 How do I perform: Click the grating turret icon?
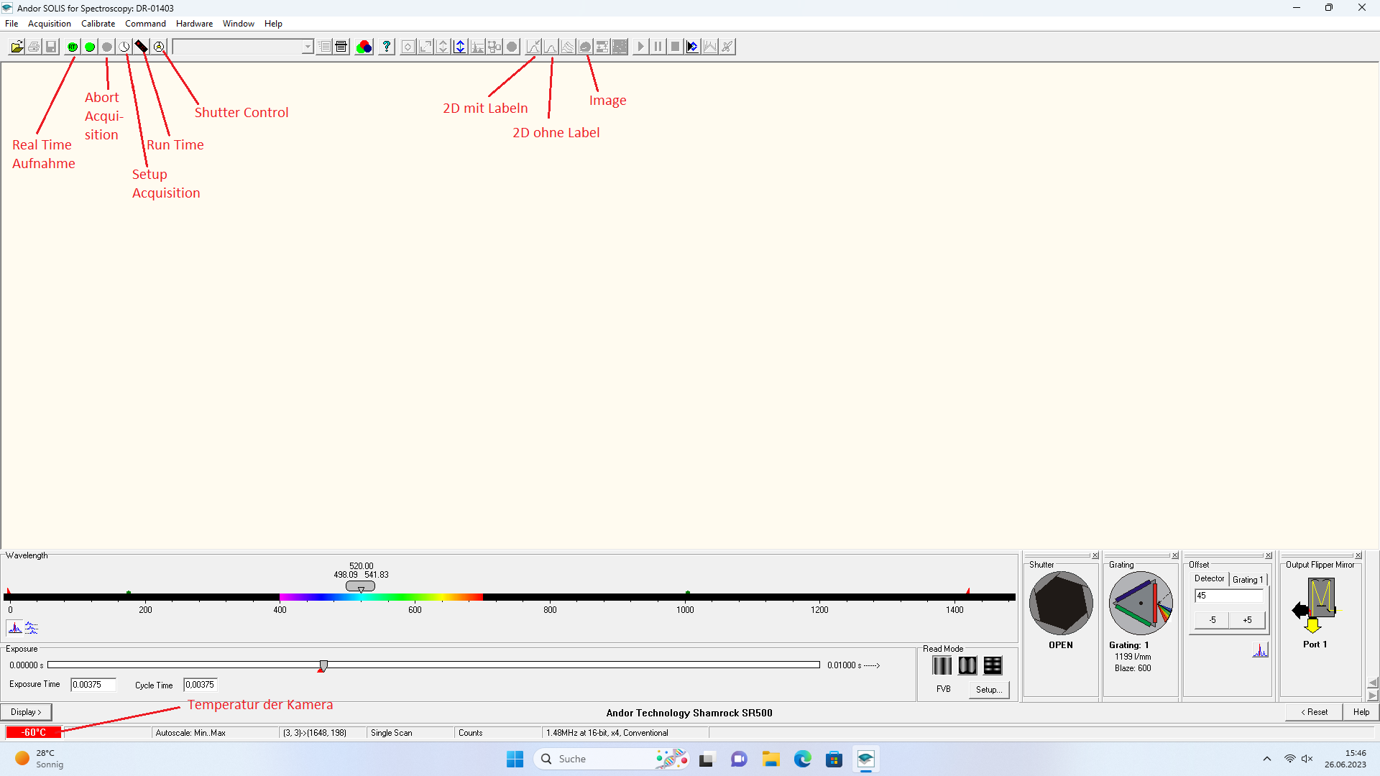[1141, 603]
